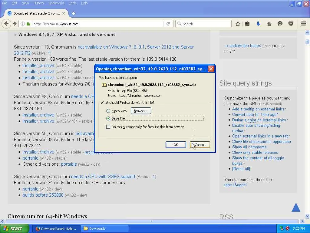
Task: Open the Edit menu
Action: click(15, 3)
